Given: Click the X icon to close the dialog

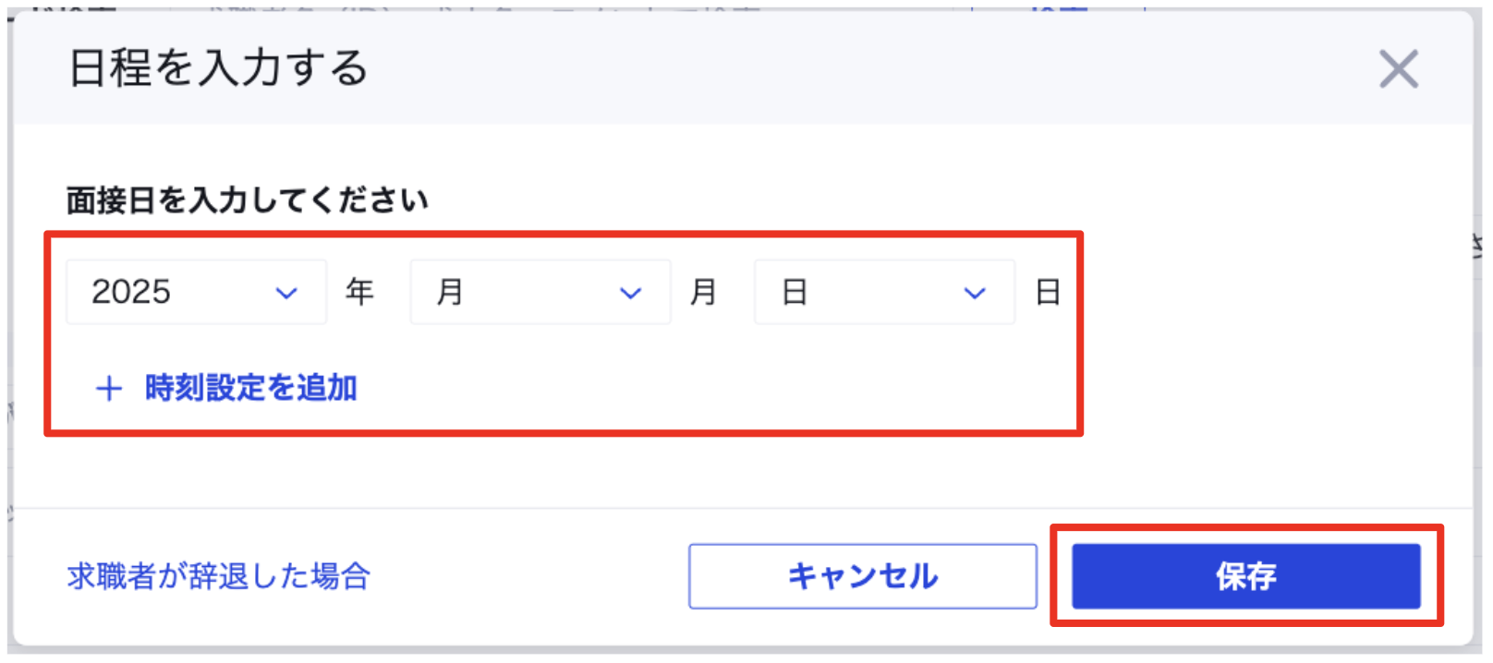Looking at the screenshot, I should pyautogui.click(x=1398, y=68).
